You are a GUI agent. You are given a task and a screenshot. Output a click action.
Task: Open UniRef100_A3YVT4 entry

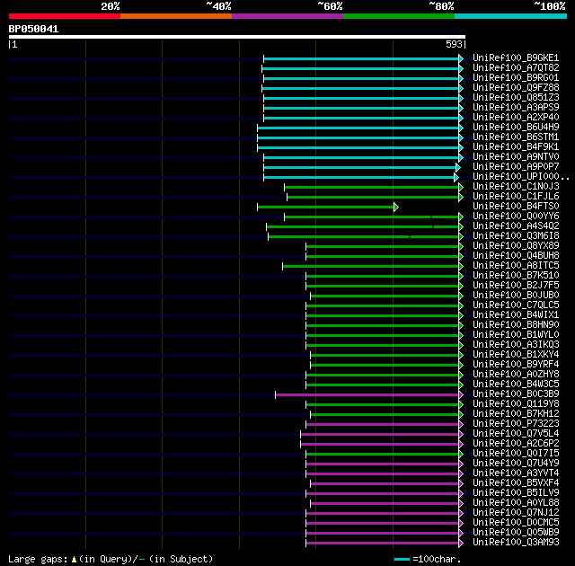[516, 473]
